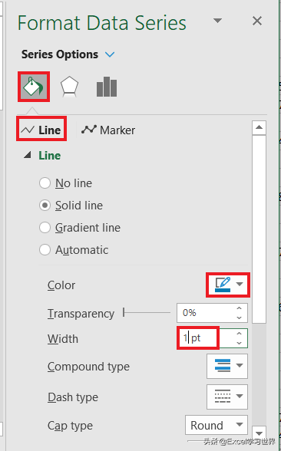Image resolution: width=281 pixels, height=451 pixels.
Task: Close the Format Data Series pane
Action: pyautogui.click(x=257, y=21)
